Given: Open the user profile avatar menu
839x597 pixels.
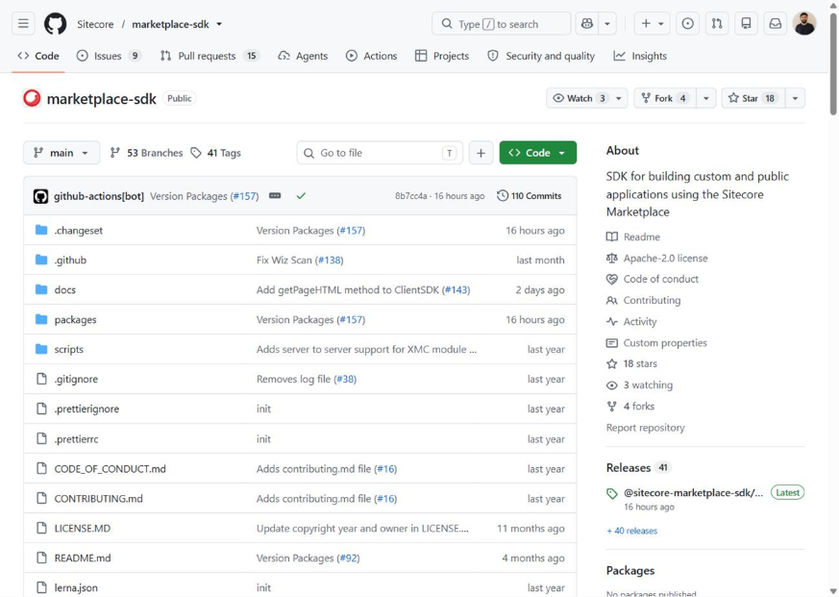Looking at the screenshot, I should point(804,24).
